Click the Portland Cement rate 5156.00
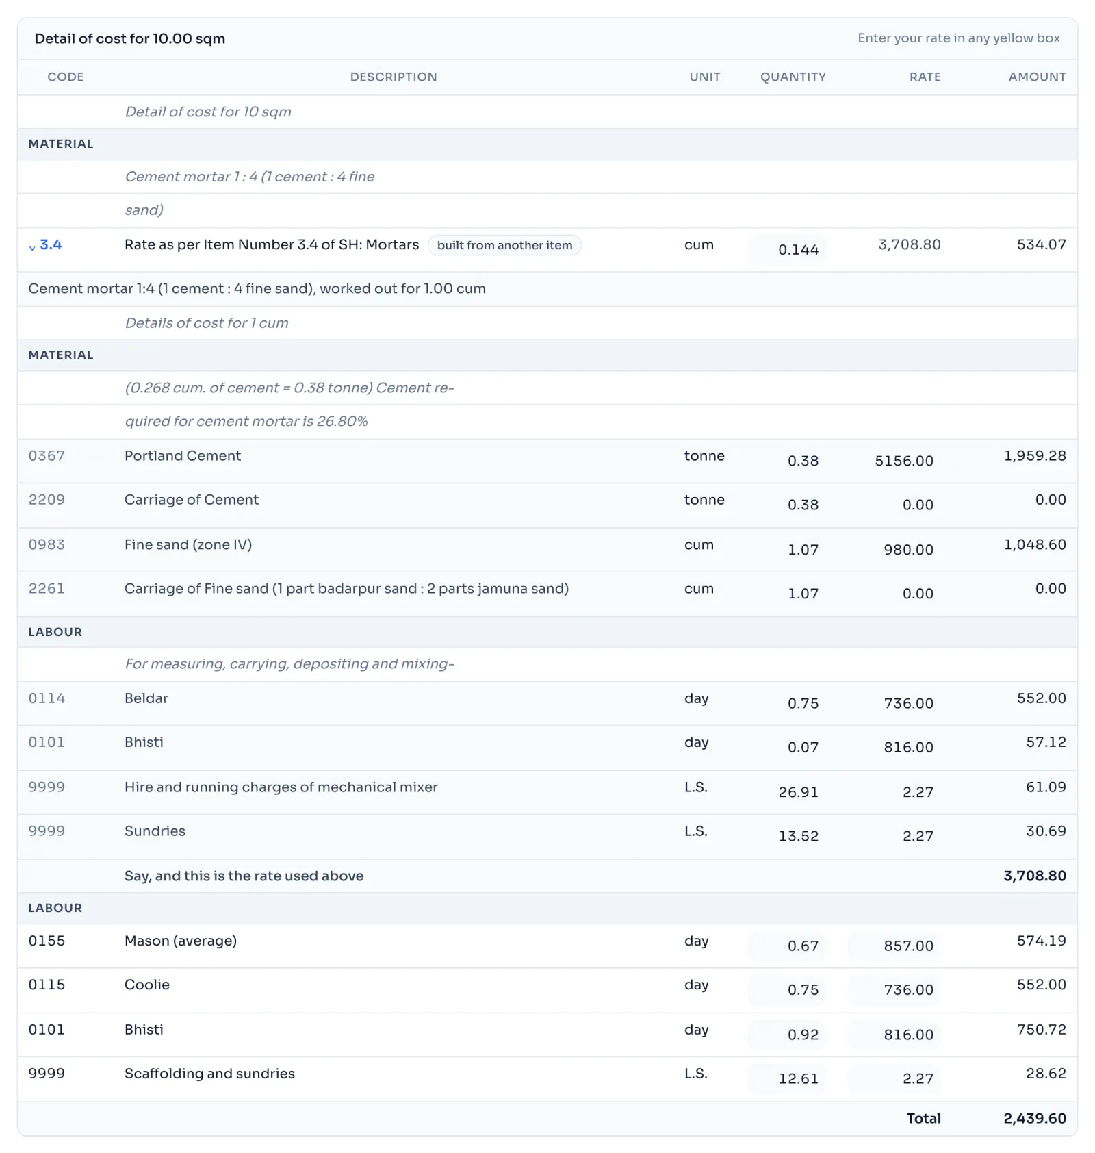Viewport: 1095px width, 1153px height. (904, 461)
